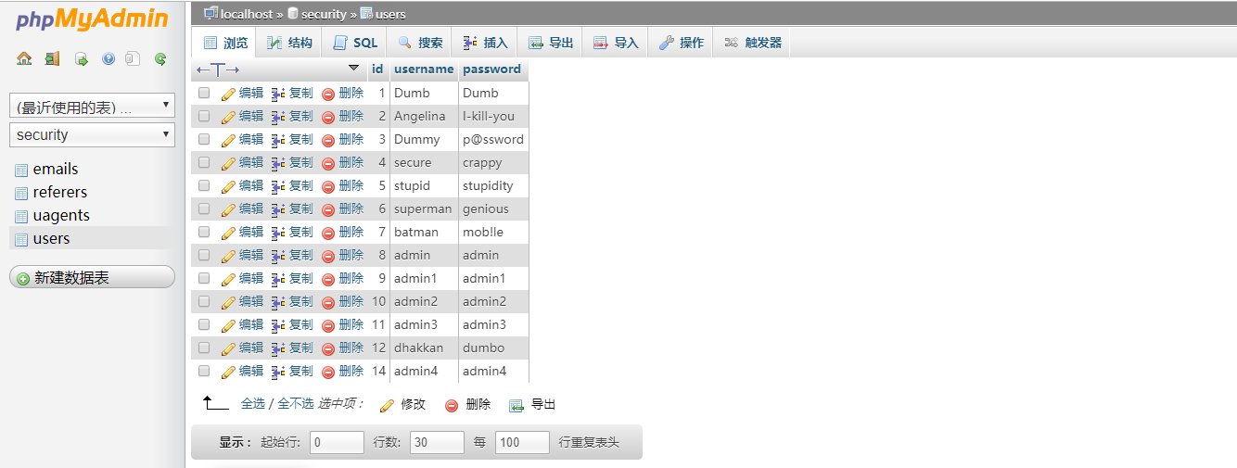Click the 行数 input field
Image resolution: width=1237 pixels, height=468 pixels.
[x=437, y=442]
